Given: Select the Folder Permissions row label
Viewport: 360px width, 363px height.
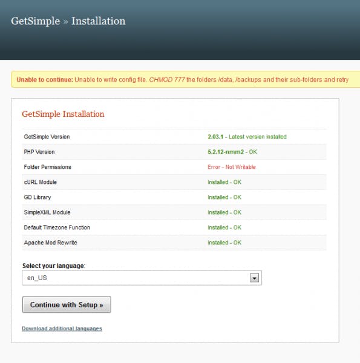Looking at the screenshot, I should (47, 167).
